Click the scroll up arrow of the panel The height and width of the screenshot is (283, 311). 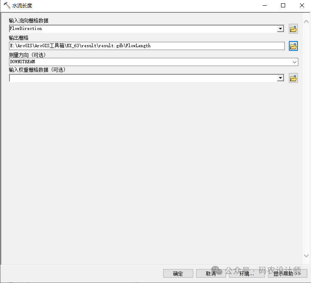[306, 22]
